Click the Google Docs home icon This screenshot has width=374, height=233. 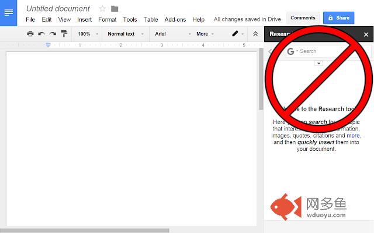8,13
